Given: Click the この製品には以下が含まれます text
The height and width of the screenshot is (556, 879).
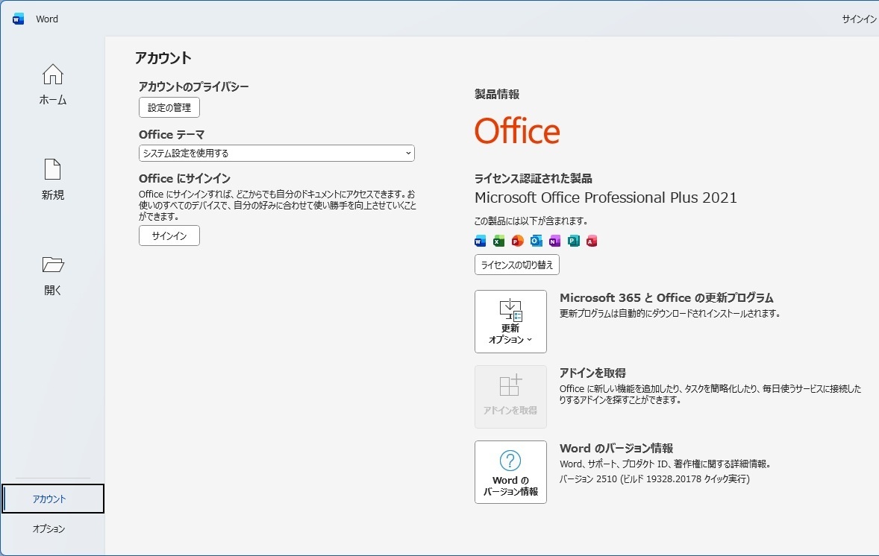Looking at the screenshot, I should pos(531,221).
